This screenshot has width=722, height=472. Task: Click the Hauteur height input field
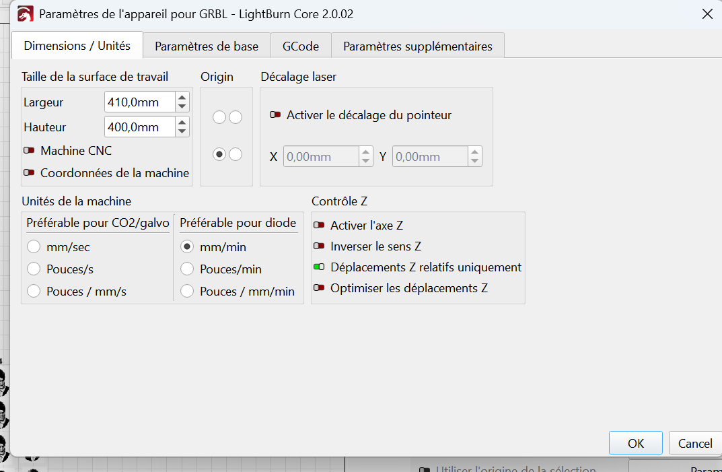(x=139, y=127)
